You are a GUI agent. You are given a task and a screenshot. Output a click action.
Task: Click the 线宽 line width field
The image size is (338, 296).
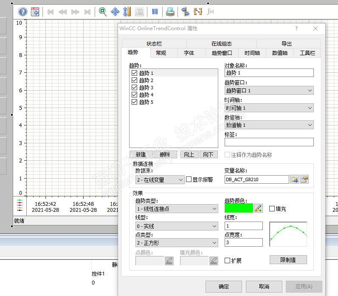pos(244,226)
